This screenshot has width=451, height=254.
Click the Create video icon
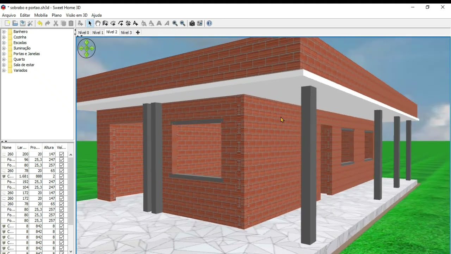click(x=200, y=23)
